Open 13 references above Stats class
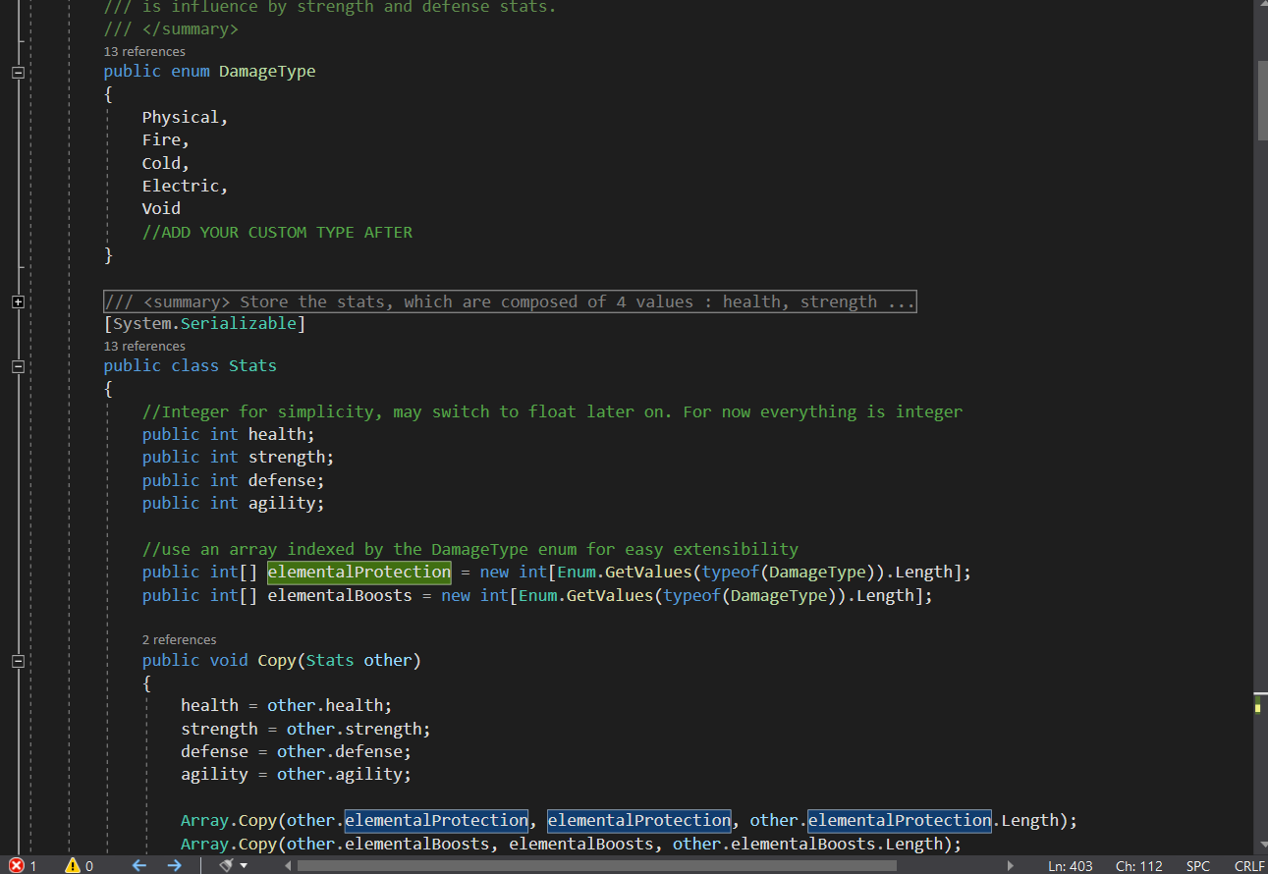1268x874 pixels. coord(144,346)
